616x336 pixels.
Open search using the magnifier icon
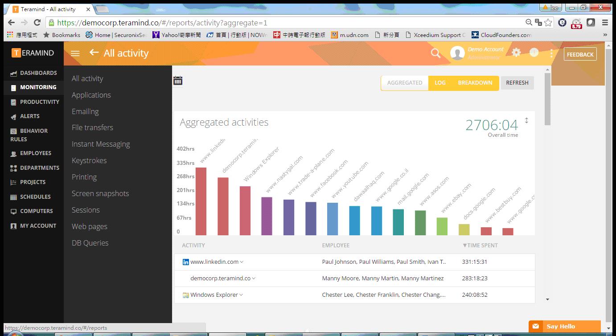435,53
